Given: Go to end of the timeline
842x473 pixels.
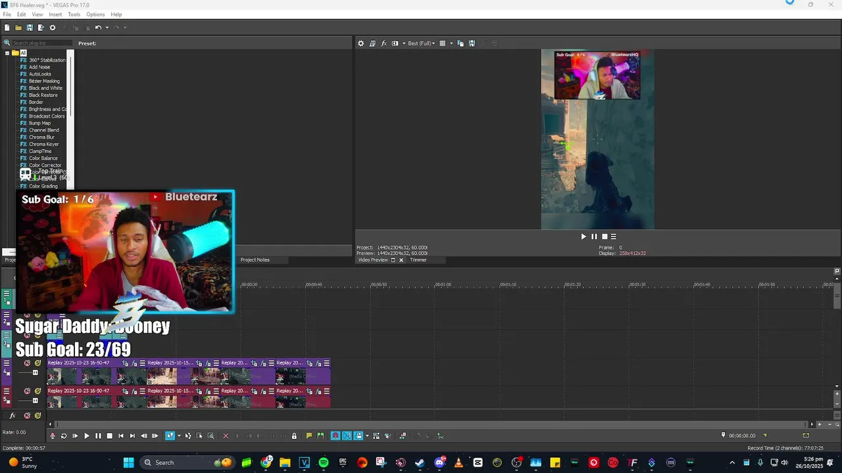Looking at the screenshot, I should coord(132,436).
